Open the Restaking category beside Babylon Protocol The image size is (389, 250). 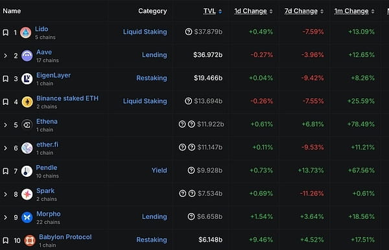point(152,240)
